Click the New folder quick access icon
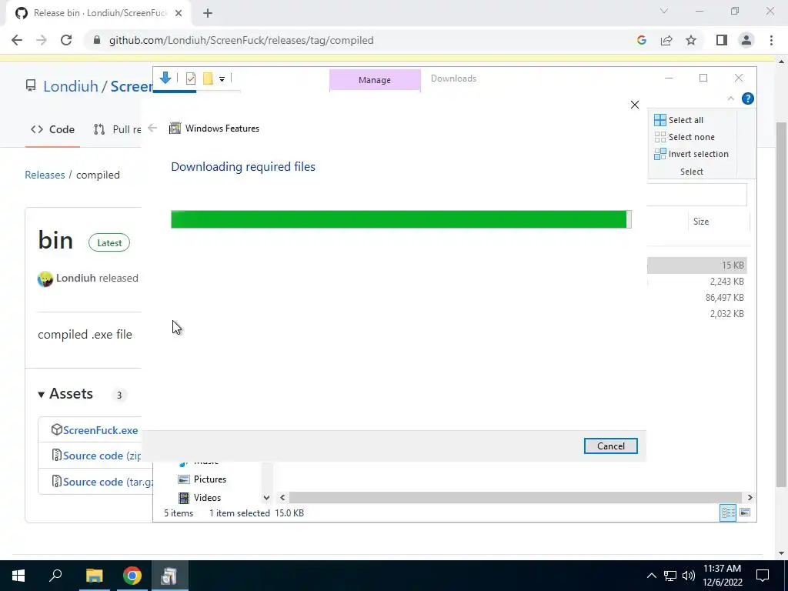788x591 pixels. click(208, 78)
